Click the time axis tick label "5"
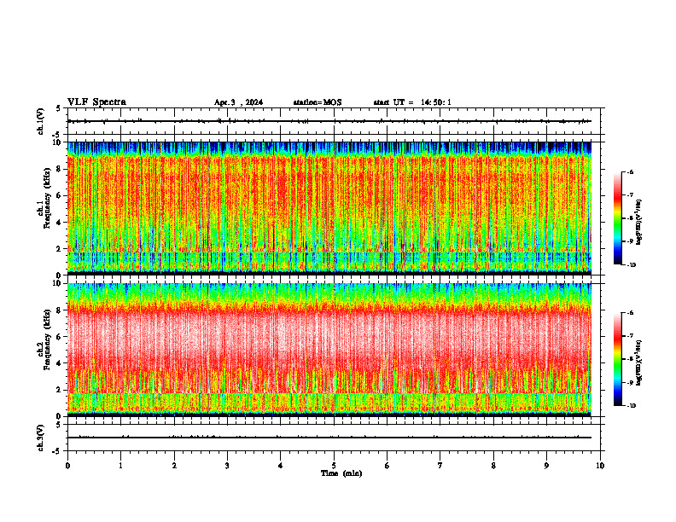676x522 pixels. 334,466
